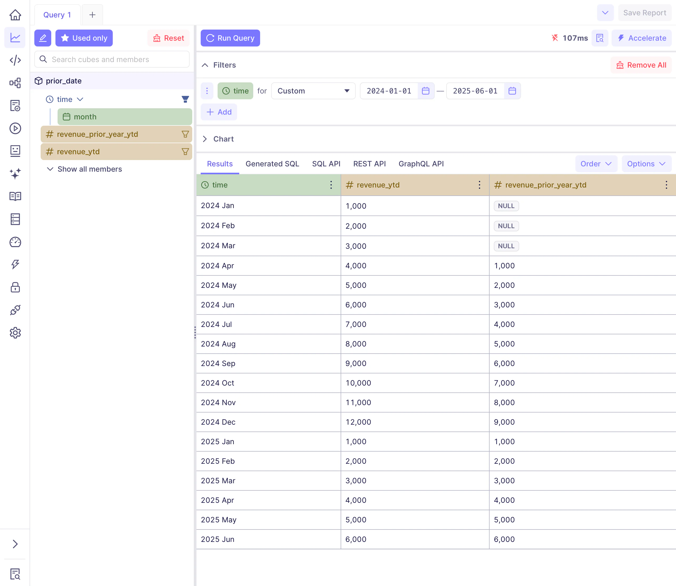Toggle the Used only filter
676x586 pixels.
84,38
